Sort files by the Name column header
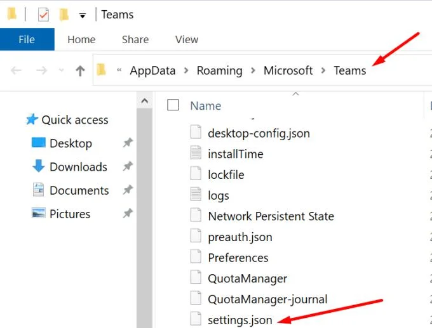Viewport: 432px width, 328px height. 206,106
